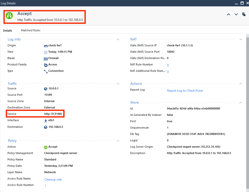Collapse the More section
The image size is (249, 192).
coord(241,103)
